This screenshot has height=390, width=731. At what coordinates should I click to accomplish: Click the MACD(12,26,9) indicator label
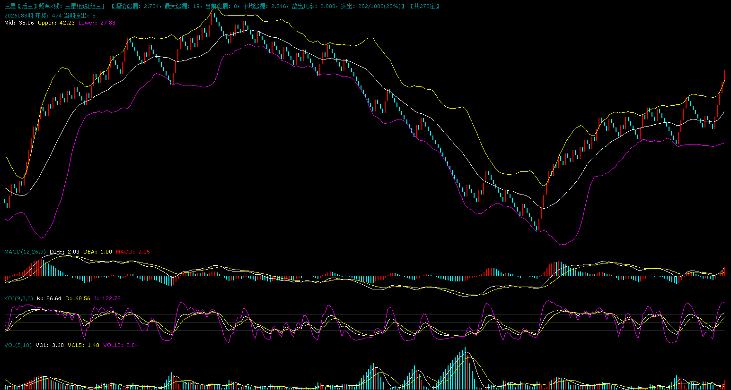[25, 252]
